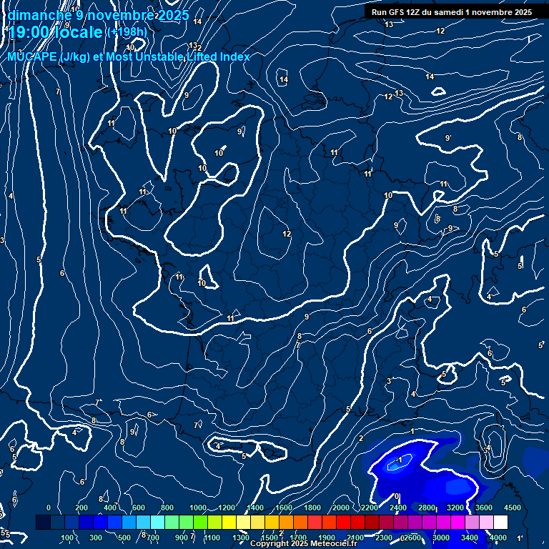This screenshot has width=549, height=549.
Task: Select the '2300' legend value
Action: [x=384, y=538]
